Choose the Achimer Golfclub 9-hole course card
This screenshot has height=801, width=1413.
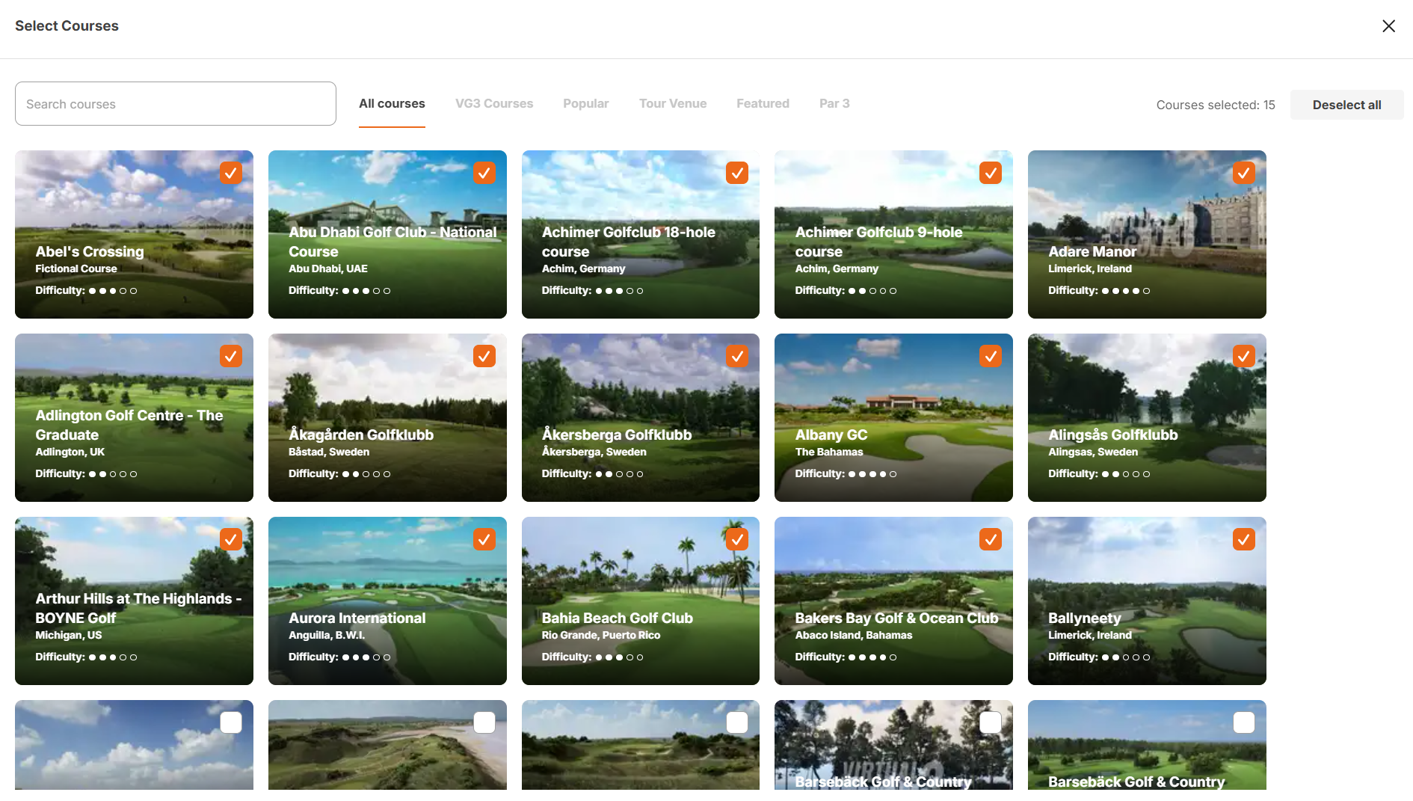pos(893,234)
